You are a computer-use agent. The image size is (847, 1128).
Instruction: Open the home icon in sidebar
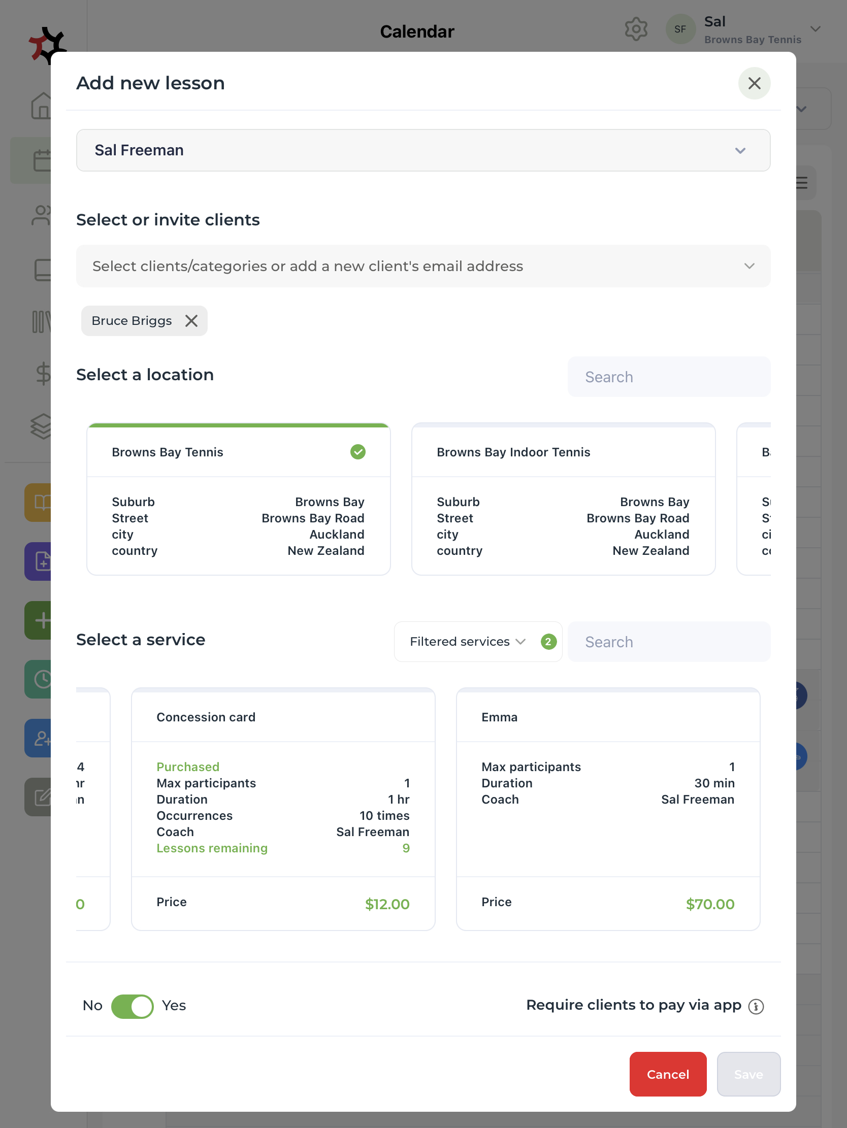point(41,106)
